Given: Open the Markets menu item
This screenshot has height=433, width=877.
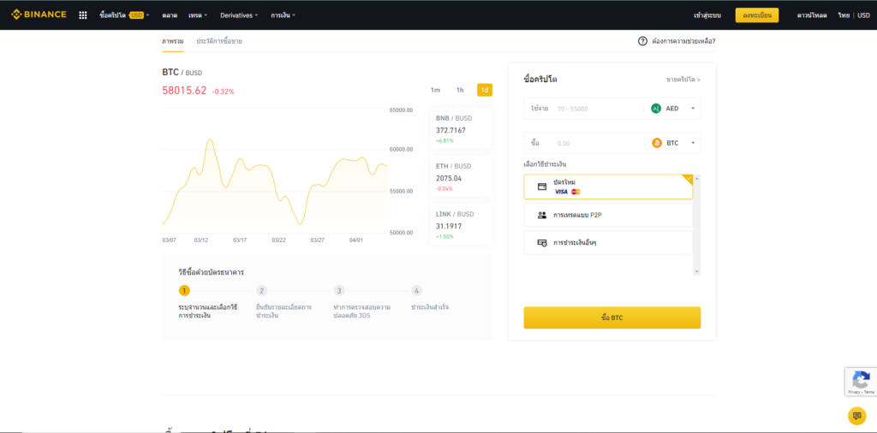Looking at the screenshot, I should (x=170, y=15).
